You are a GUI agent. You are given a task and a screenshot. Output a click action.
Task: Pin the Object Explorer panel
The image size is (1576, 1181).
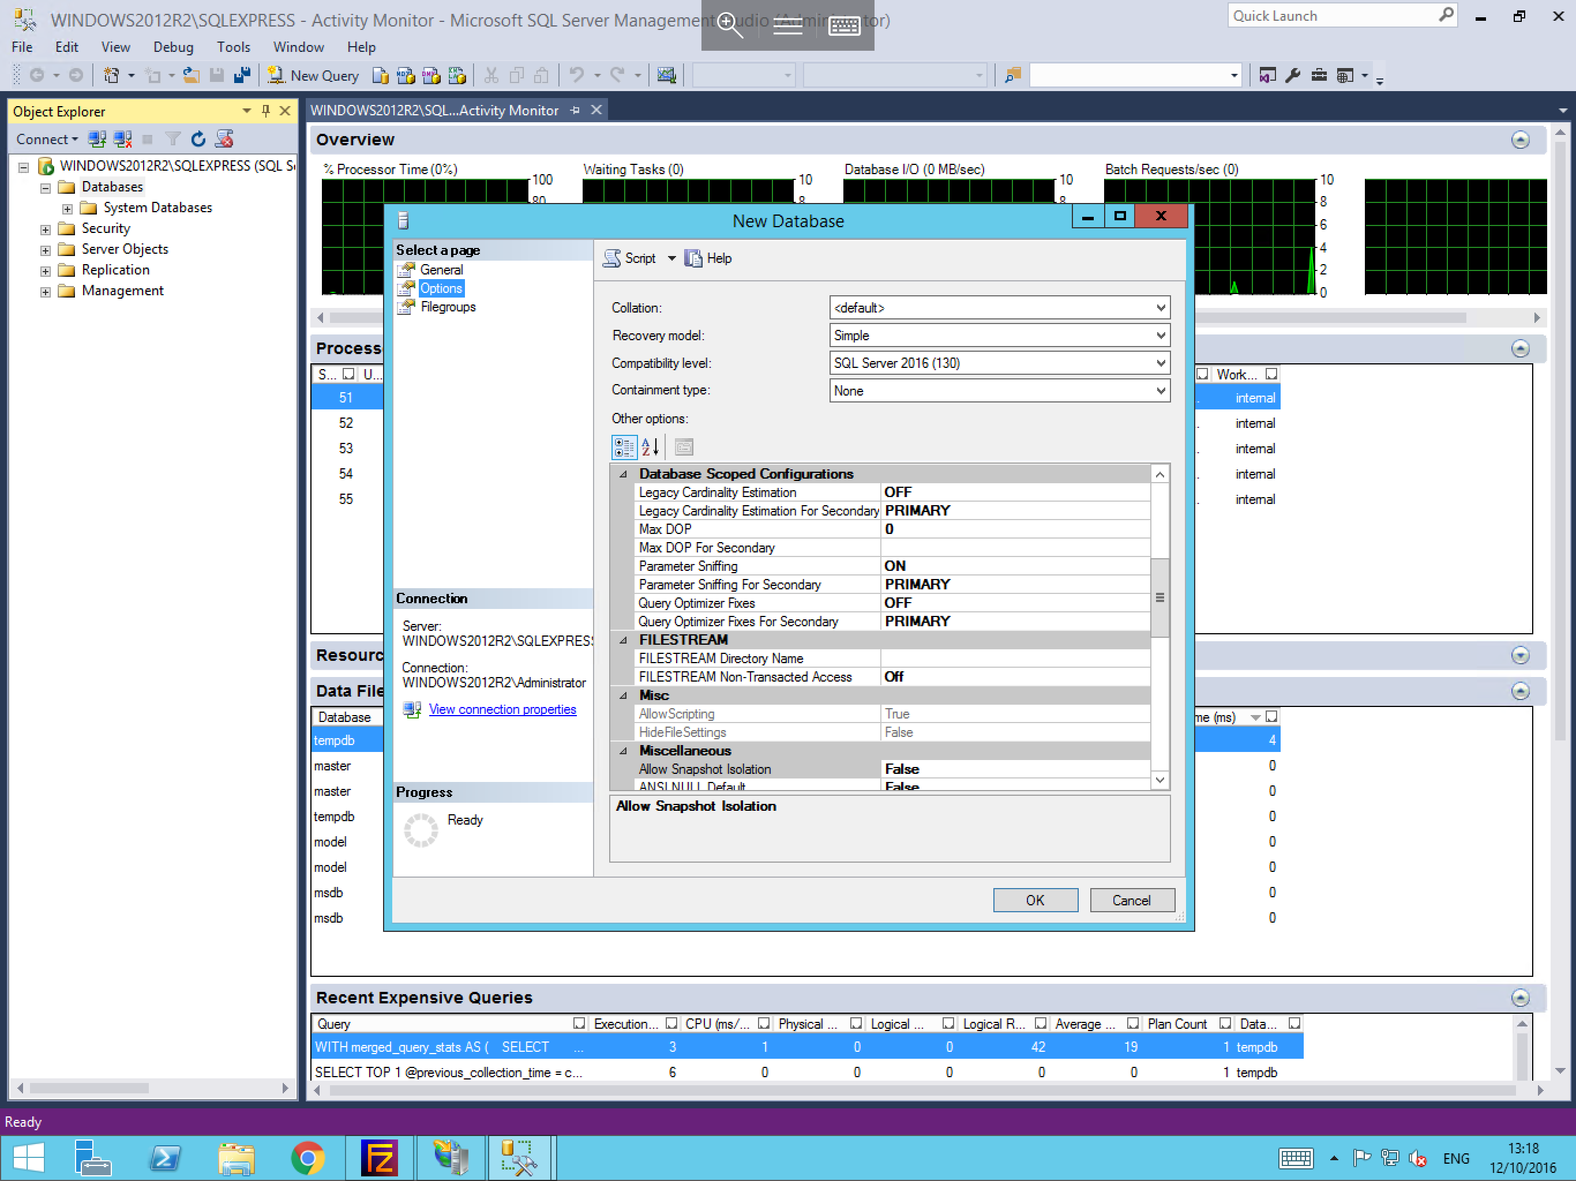point(266,110)
